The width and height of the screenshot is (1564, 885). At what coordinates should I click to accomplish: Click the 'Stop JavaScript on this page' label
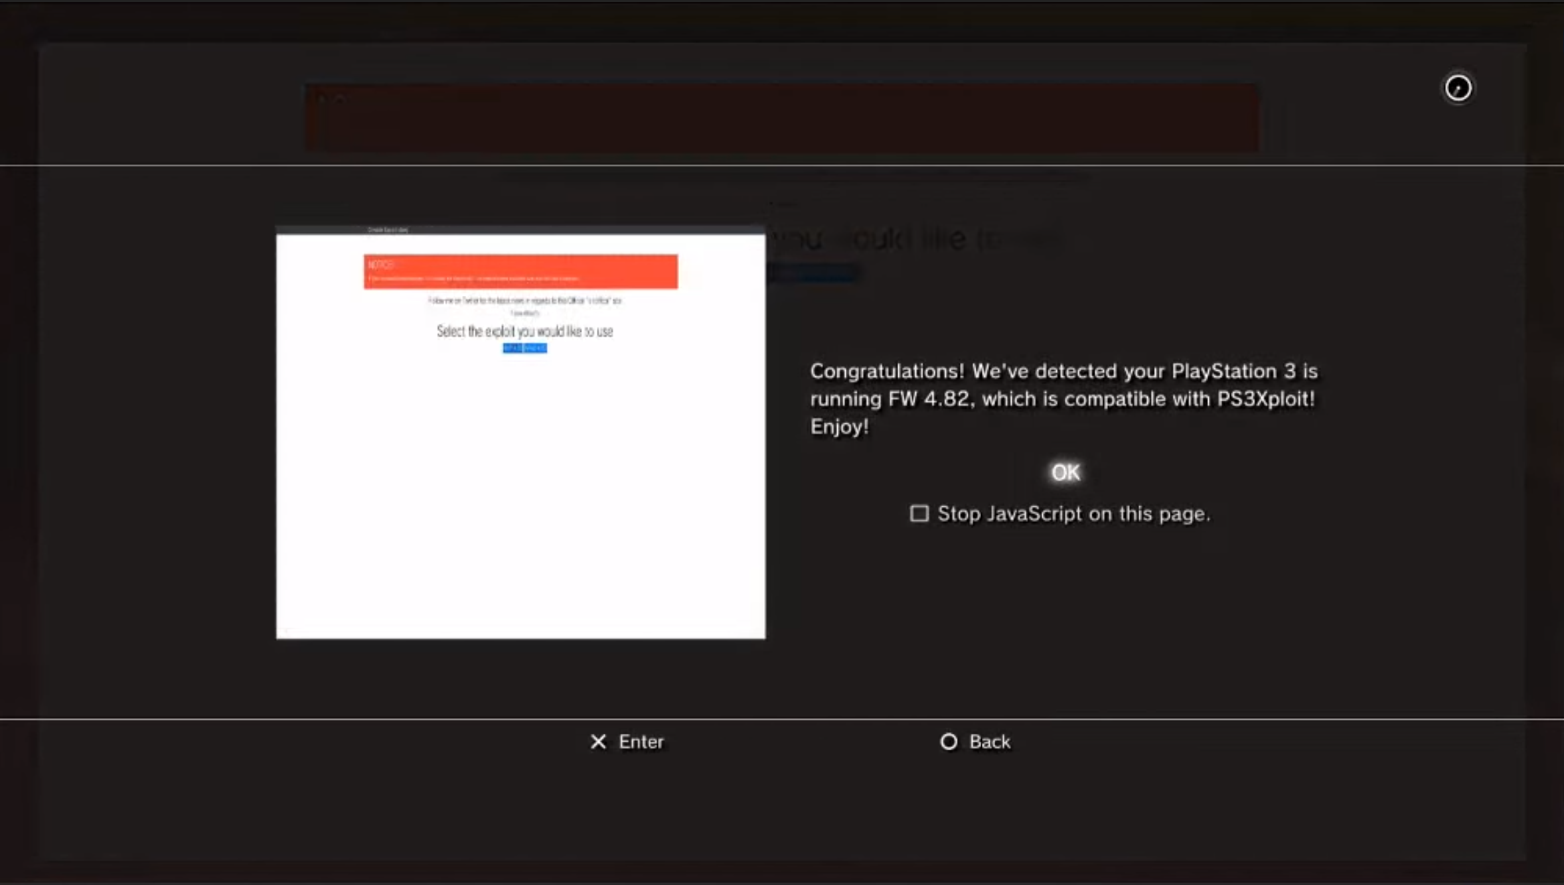1073,513
